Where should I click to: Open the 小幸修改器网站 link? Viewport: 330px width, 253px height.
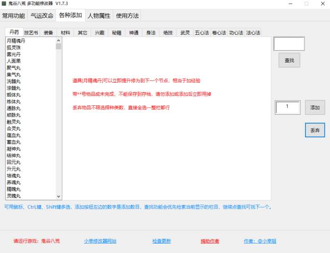pos(100,241)
